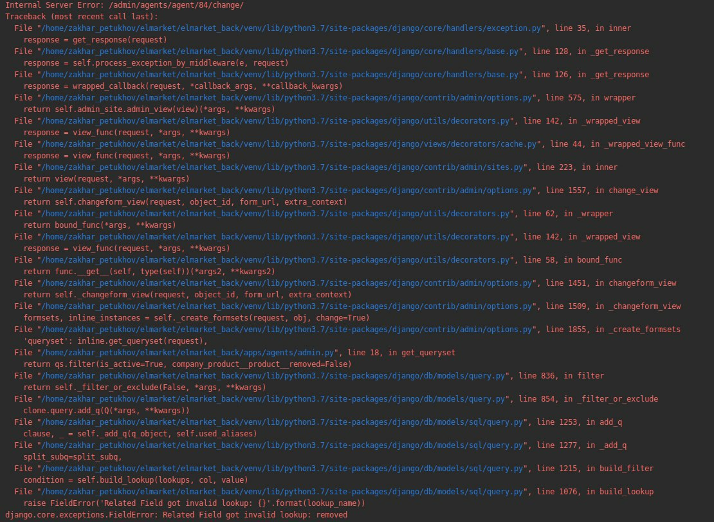Select the 'return self.changeform_view(request, object_id' line
The image size is (714, 522).
click(185, 202)
